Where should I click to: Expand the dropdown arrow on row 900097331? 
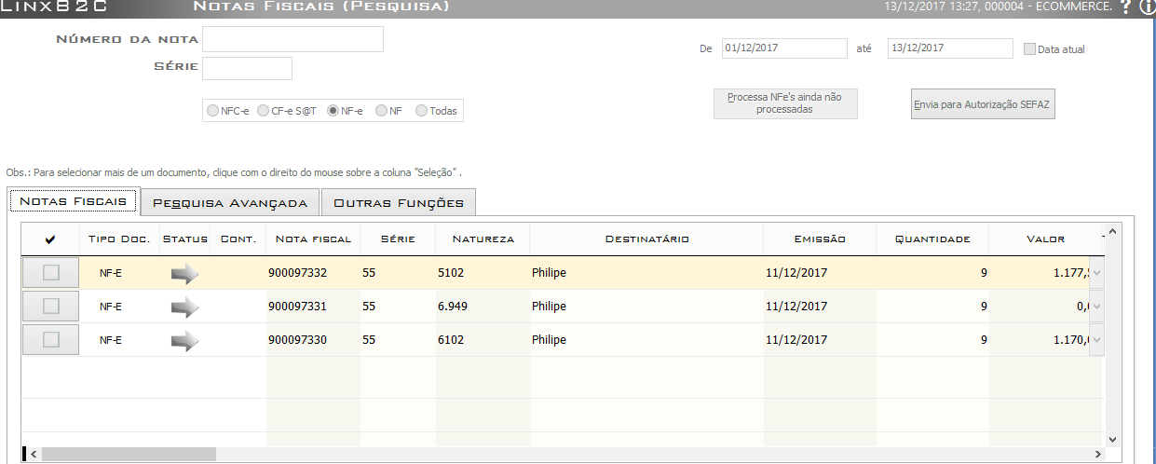(1096, 307)
